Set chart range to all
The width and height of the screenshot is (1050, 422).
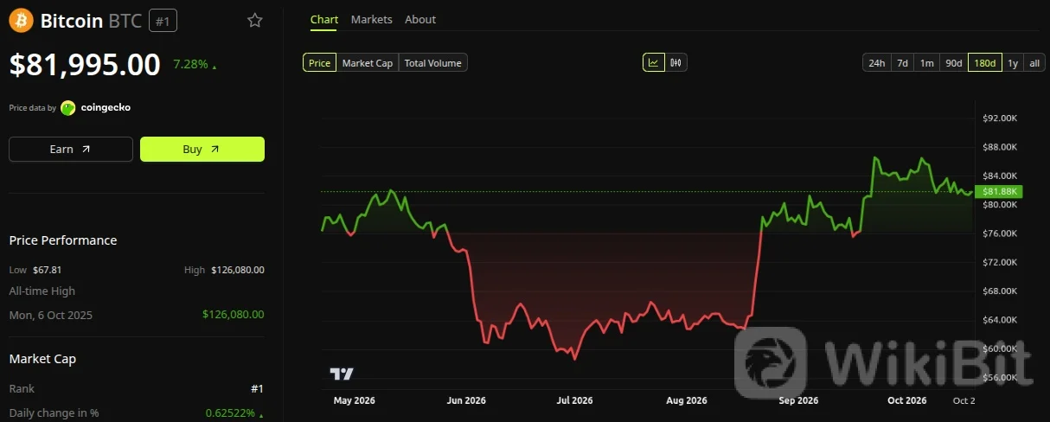1034,62
